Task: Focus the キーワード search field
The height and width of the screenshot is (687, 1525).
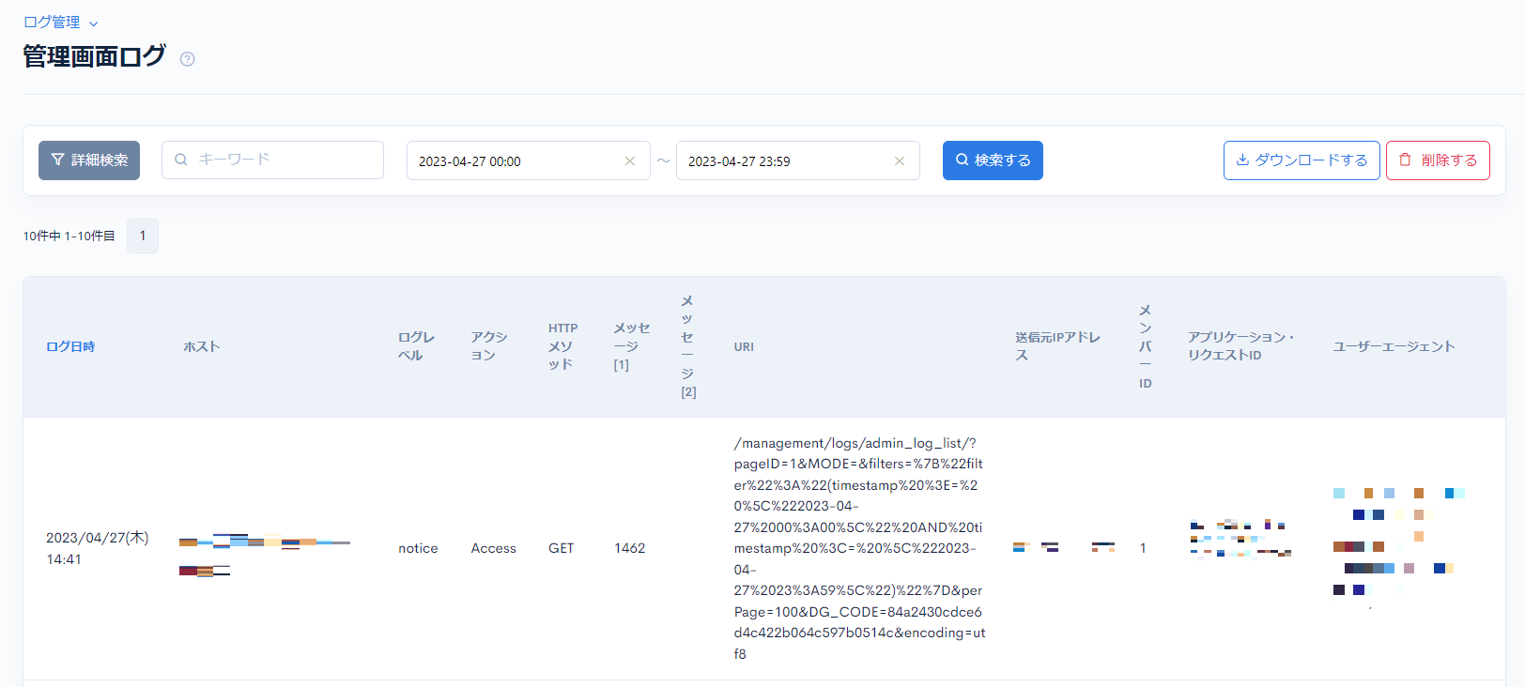Action: click(x=272, y=160)
